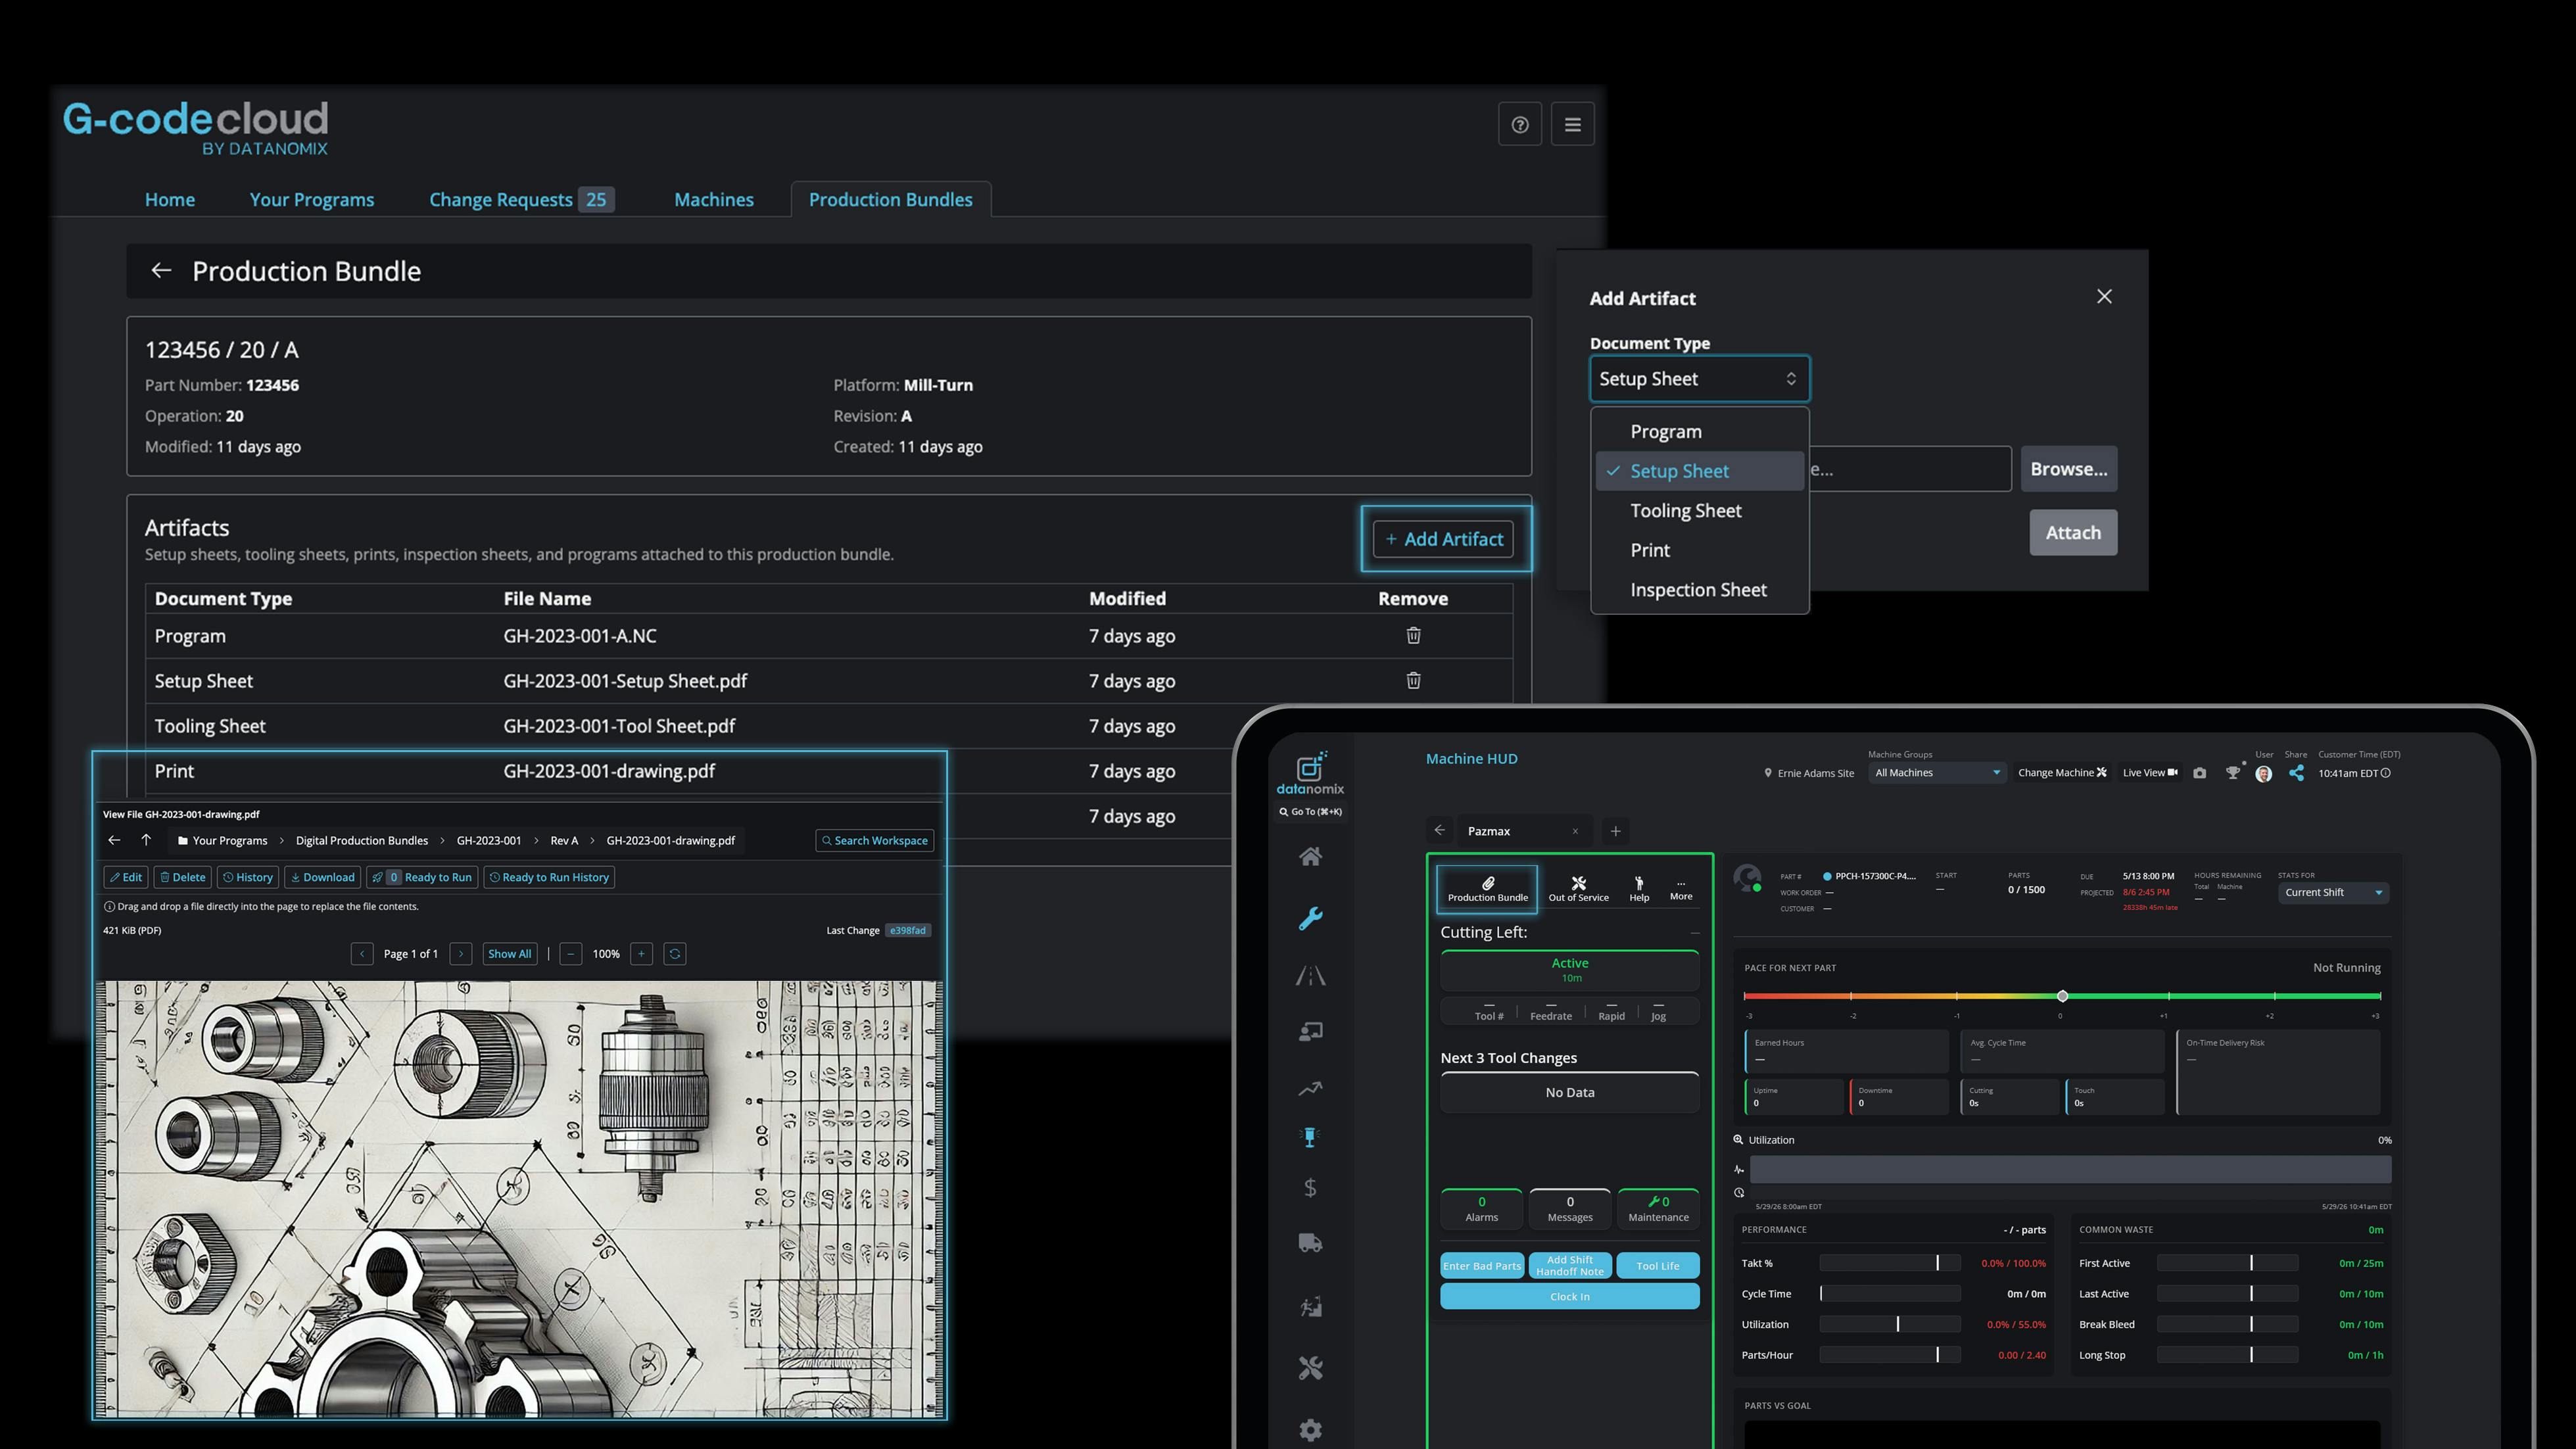This screenshot has width=2576, height=1449.
Task: Go up one folder in file viewer
Action: click(146, 840)
